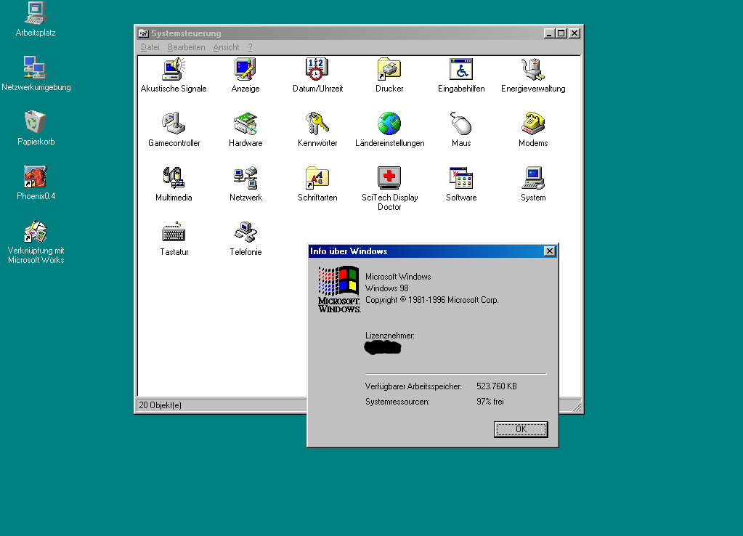Open the Anzeige display settings icon
Viewport: 743px width, 536px height.
click(x=245, y=69)
